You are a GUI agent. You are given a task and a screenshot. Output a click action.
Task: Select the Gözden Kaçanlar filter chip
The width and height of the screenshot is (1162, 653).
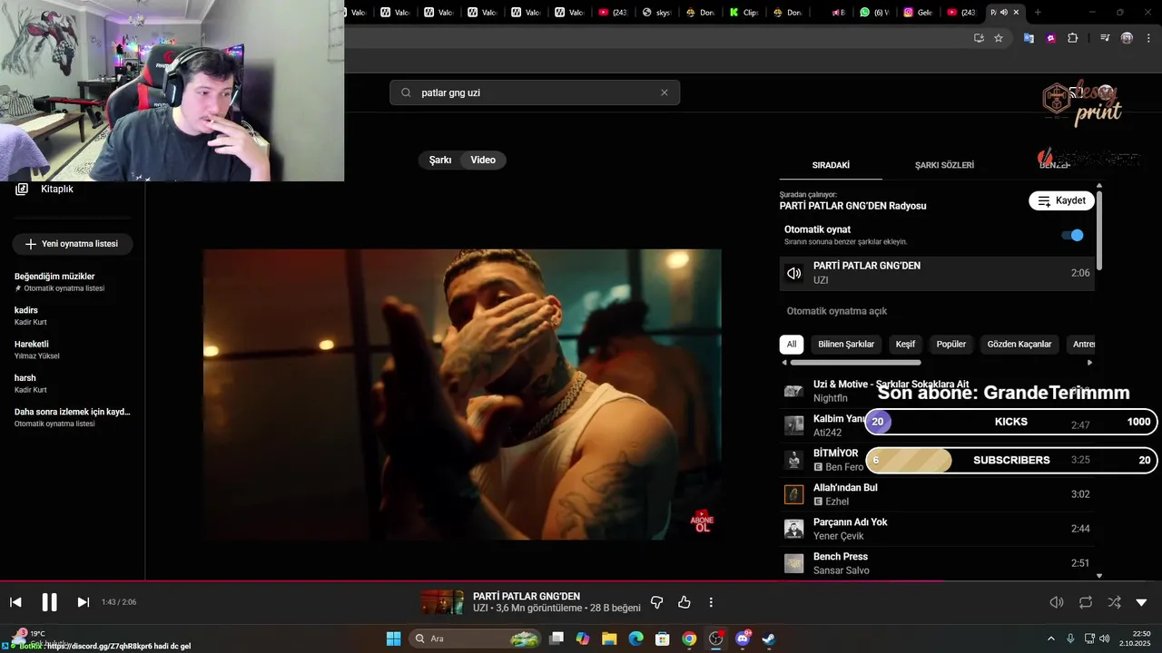1019,345
